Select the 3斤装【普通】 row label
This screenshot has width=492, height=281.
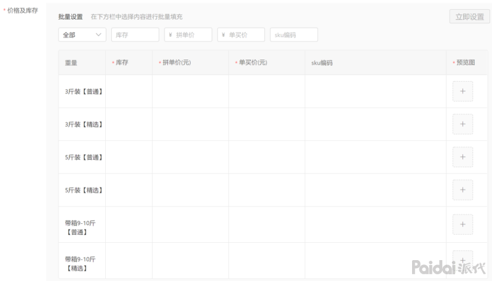84,92
